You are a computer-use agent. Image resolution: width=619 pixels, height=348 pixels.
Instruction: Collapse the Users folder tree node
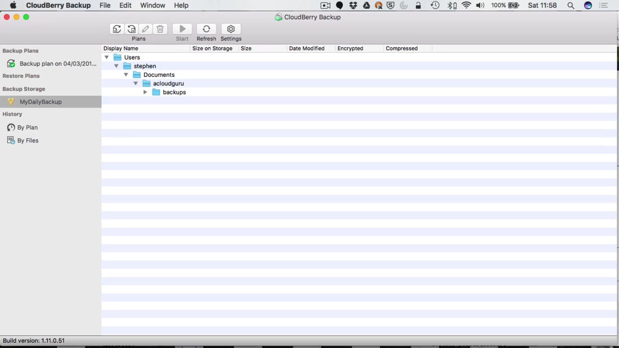click(106, 58)
